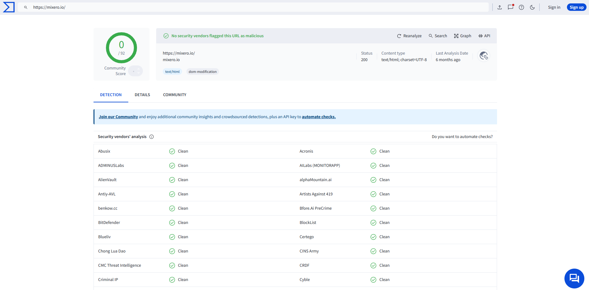Viewport: 589px width, 290px height.
Task: Click Do you want to automate checks?
Action: [462, 137]
